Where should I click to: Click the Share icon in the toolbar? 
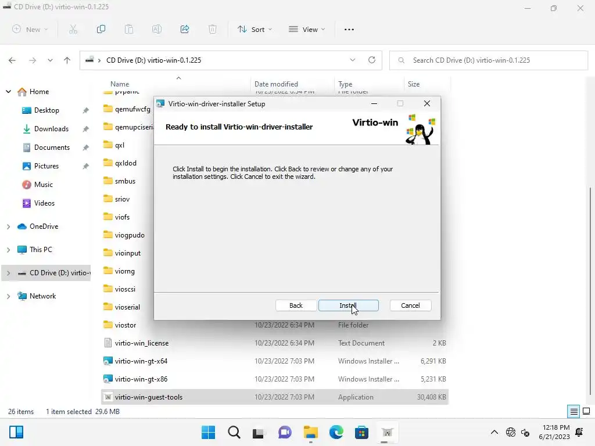click(185, 29)
